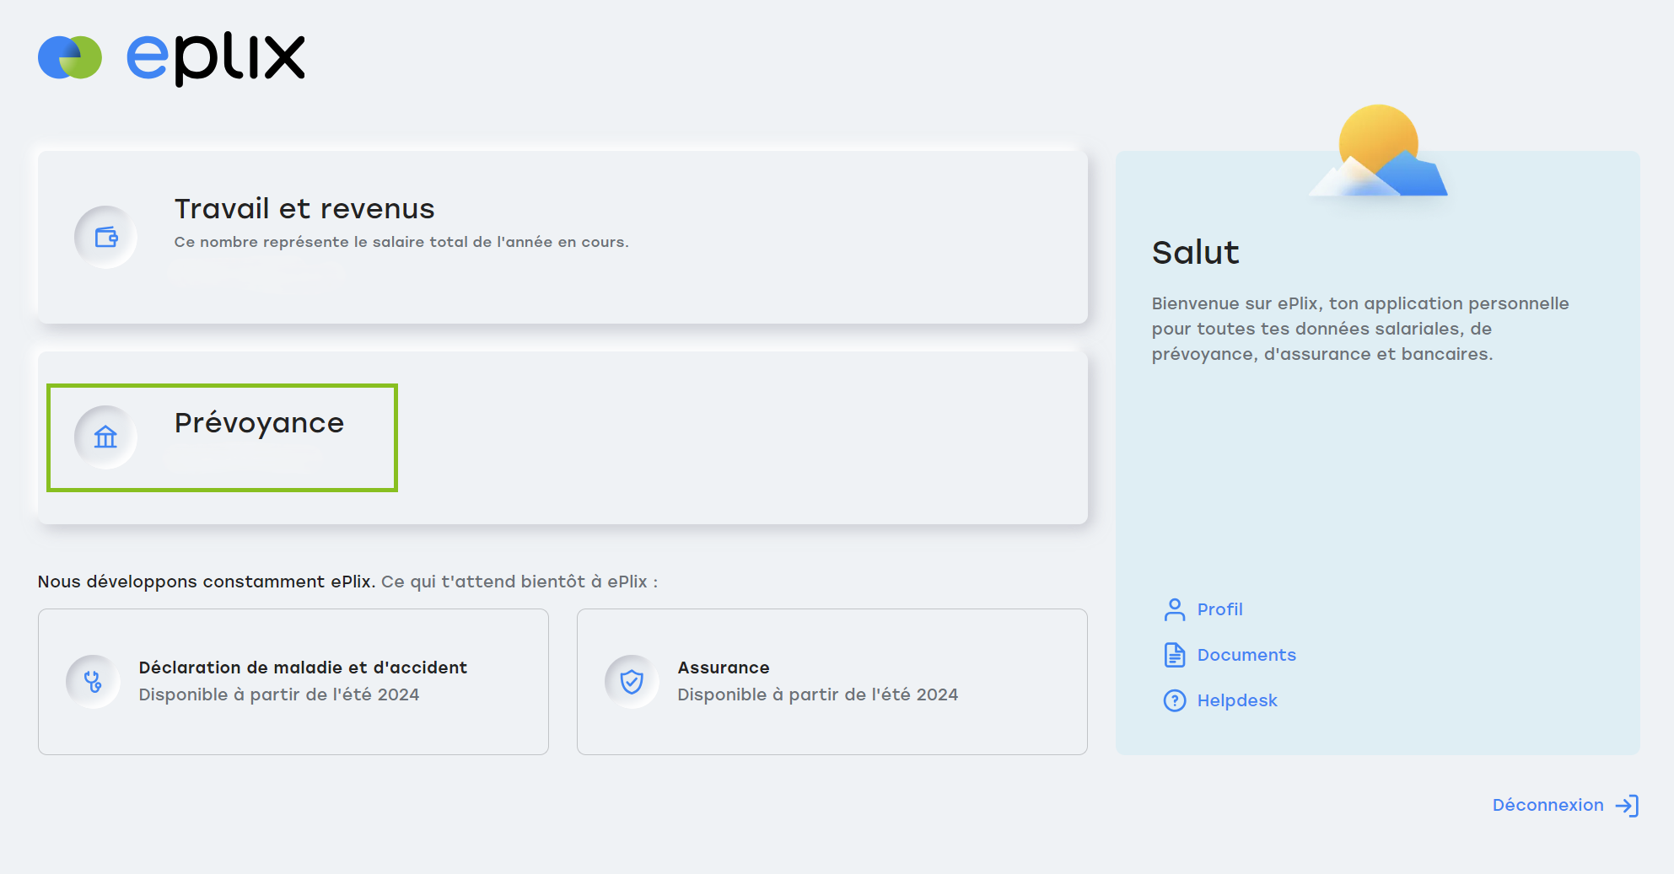Click the 'Nous développons constamment ePlix' text
1674x874 pixels.
coord(206,582)
